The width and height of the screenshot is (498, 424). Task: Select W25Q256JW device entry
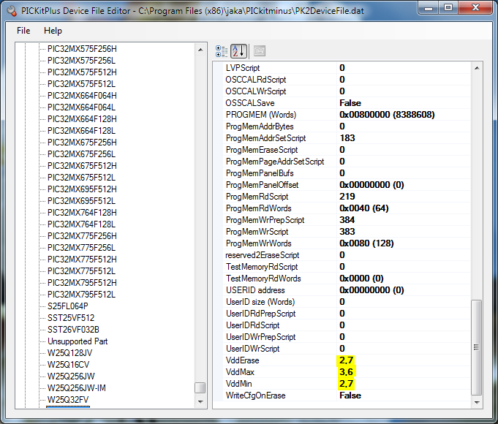(x=71, y=376)
